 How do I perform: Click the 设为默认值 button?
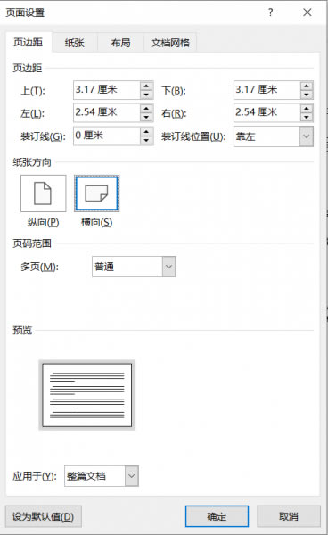44,516
